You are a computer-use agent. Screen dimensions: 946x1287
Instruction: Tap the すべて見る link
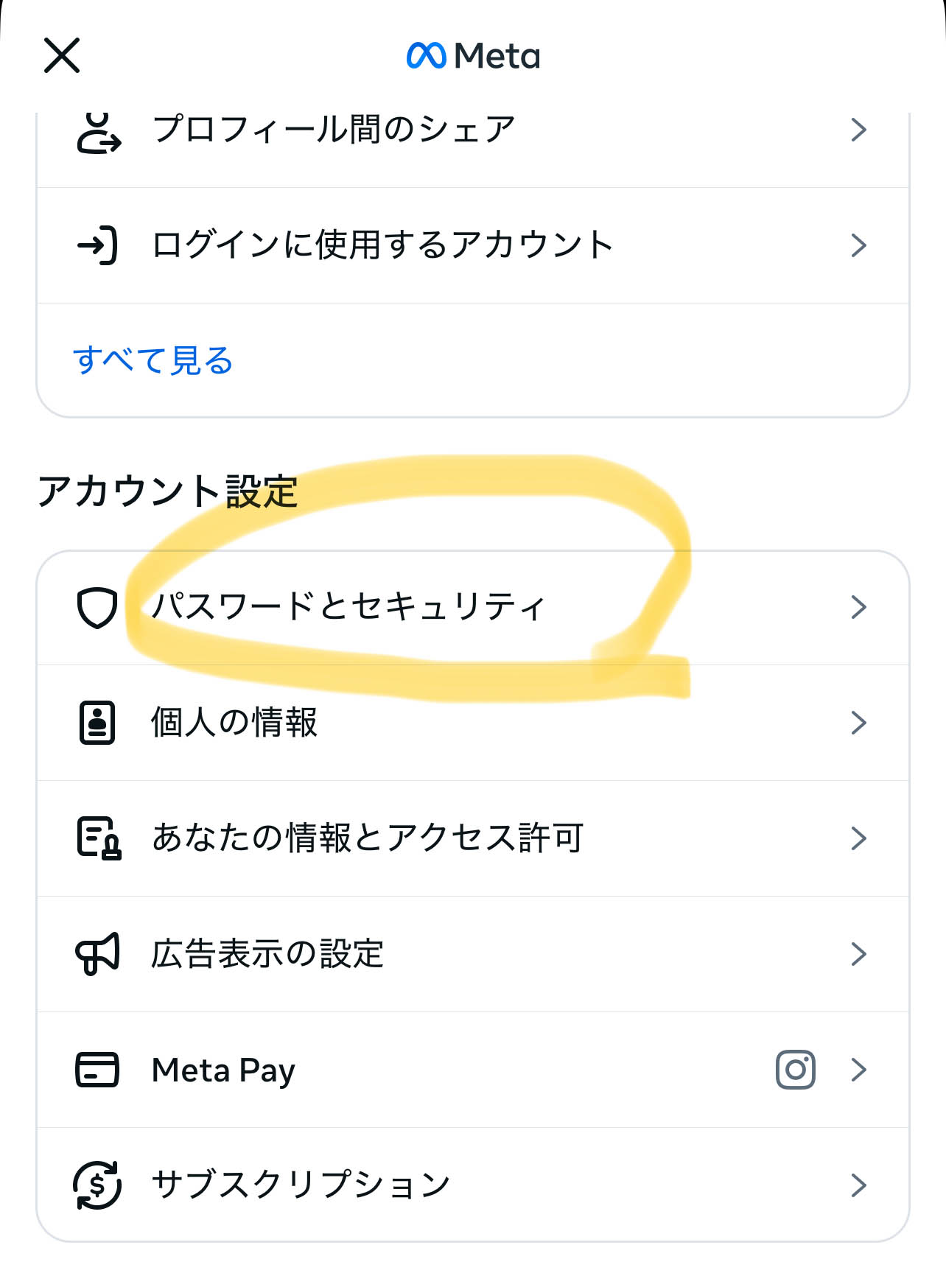click(153, 361)
